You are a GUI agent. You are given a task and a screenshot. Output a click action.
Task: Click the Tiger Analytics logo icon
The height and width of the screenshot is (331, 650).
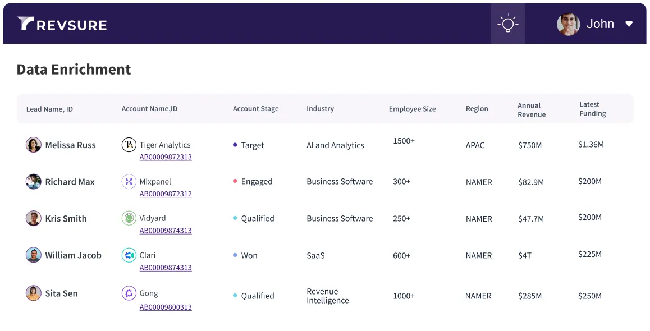pos(129,145)
